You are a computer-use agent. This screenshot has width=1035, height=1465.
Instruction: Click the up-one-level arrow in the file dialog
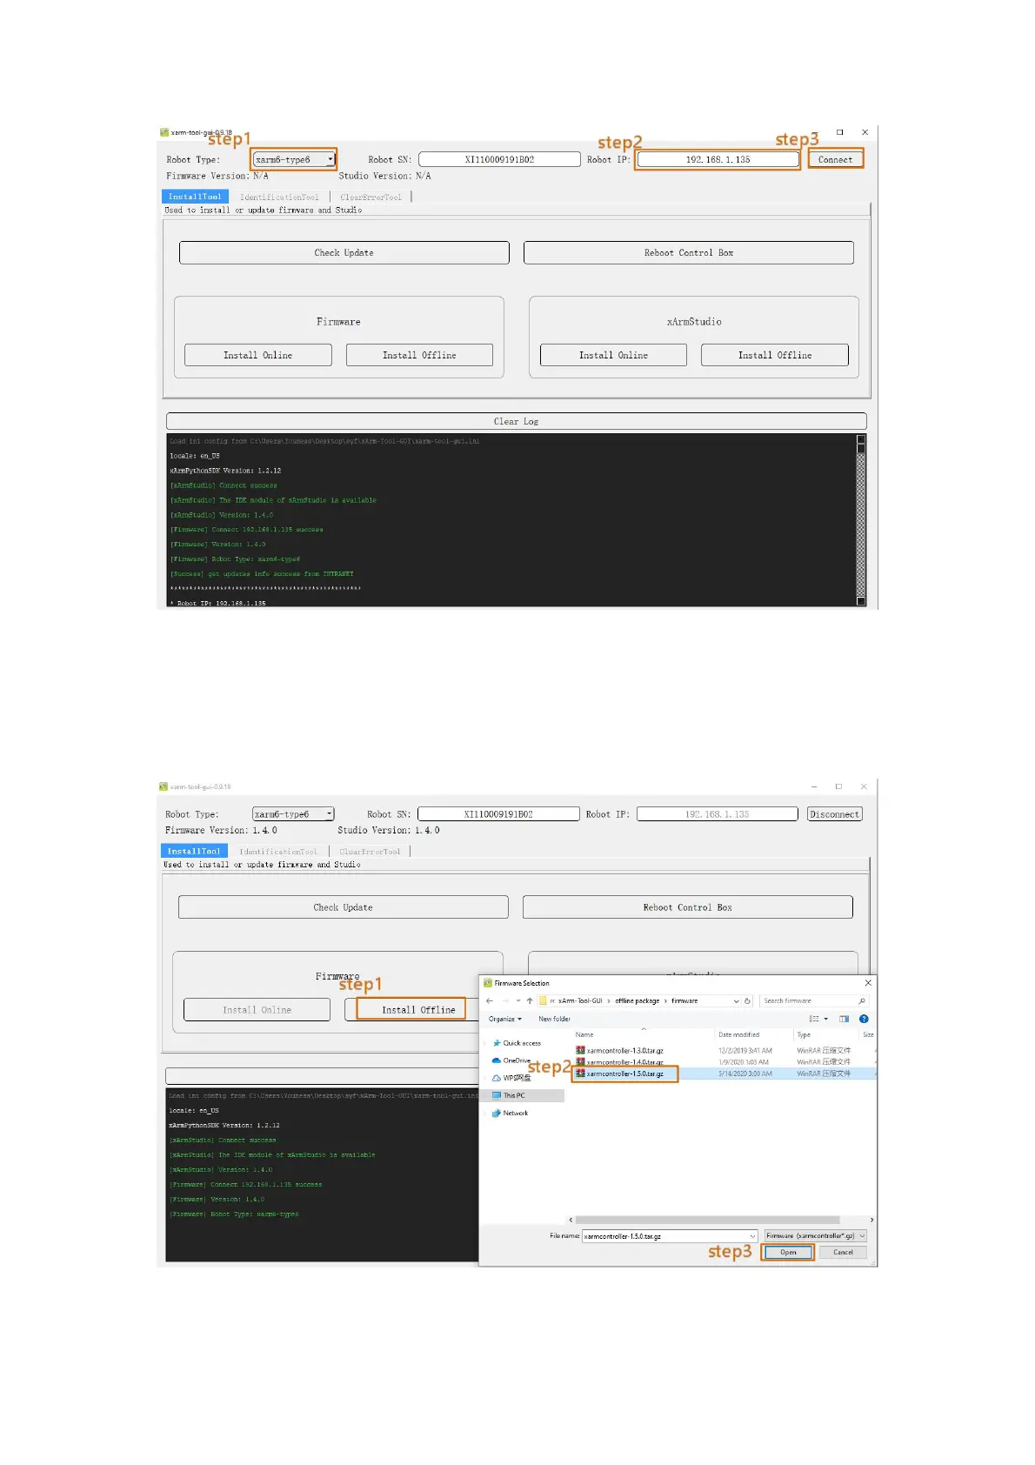[529, 1000]
